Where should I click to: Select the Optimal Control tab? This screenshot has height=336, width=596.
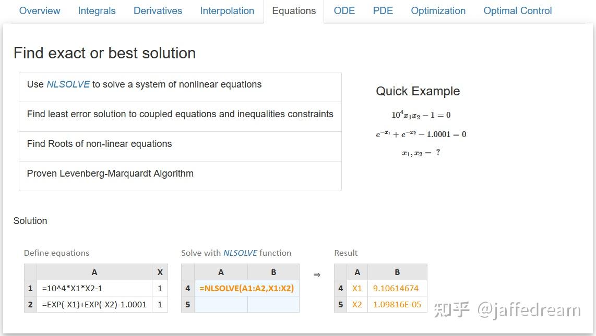(517, 11)
